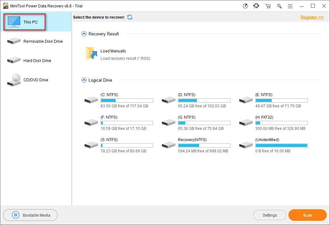Screen dimensions: 330x225
Task: Click the MiniTool app logo icon
Action: (5, 6)
